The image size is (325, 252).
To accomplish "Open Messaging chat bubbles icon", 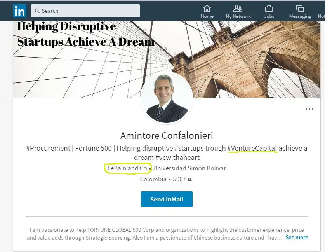I will [x=300, y=9].
